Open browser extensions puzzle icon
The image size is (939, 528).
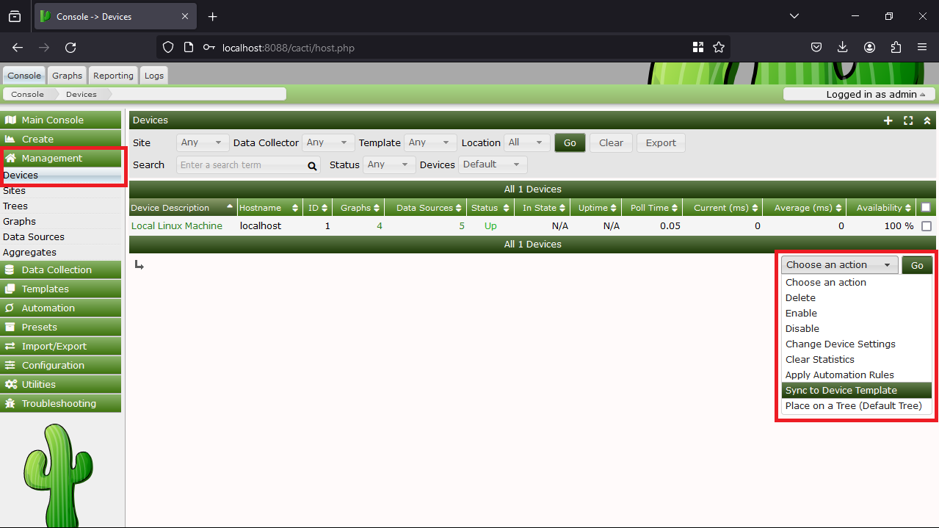pos(896,47)
